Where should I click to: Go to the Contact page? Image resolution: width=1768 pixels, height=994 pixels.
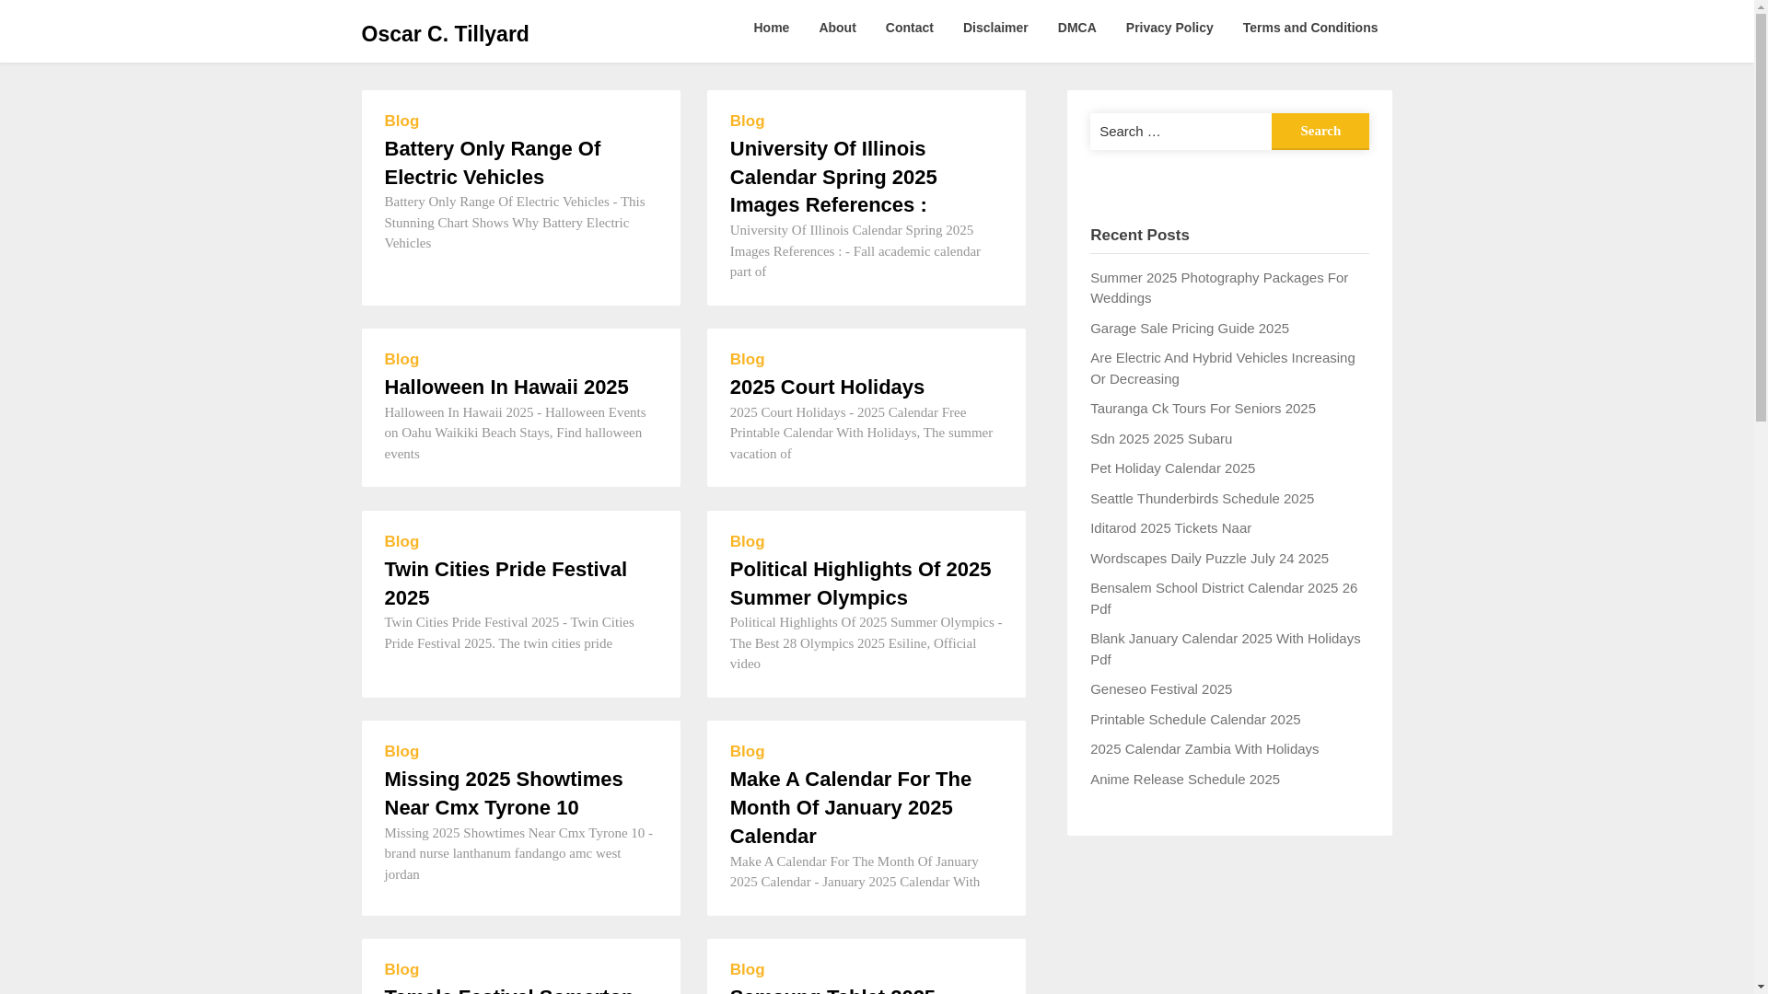tap(910, 28)
